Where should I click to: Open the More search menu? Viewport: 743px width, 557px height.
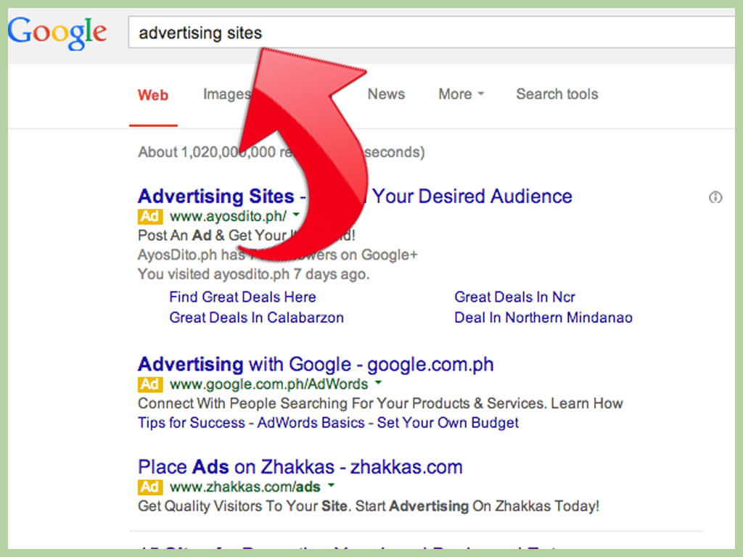[461, 94]
